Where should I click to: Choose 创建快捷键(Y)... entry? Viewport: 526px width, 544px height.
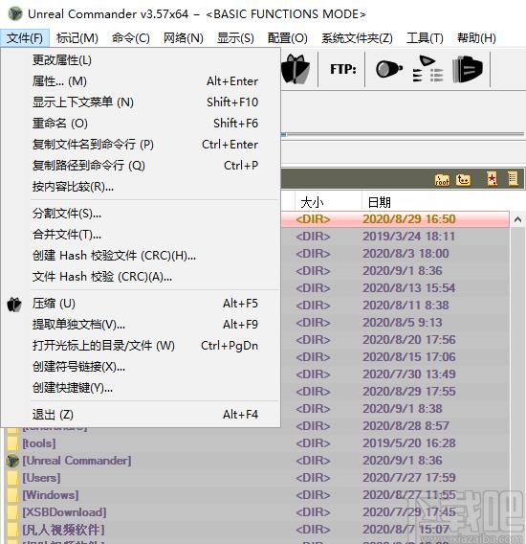(x=141, y=388)
